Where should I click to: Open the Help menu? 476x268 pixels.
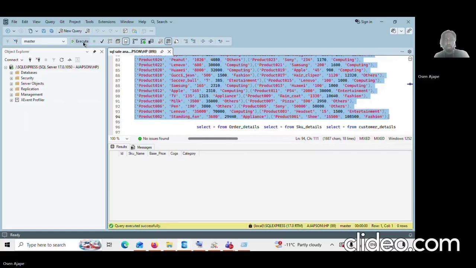(x=142, y=22)
